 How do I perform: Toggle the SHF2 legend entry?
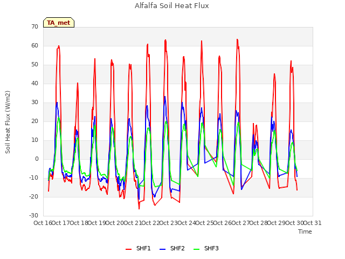click(x=172, y=249)
